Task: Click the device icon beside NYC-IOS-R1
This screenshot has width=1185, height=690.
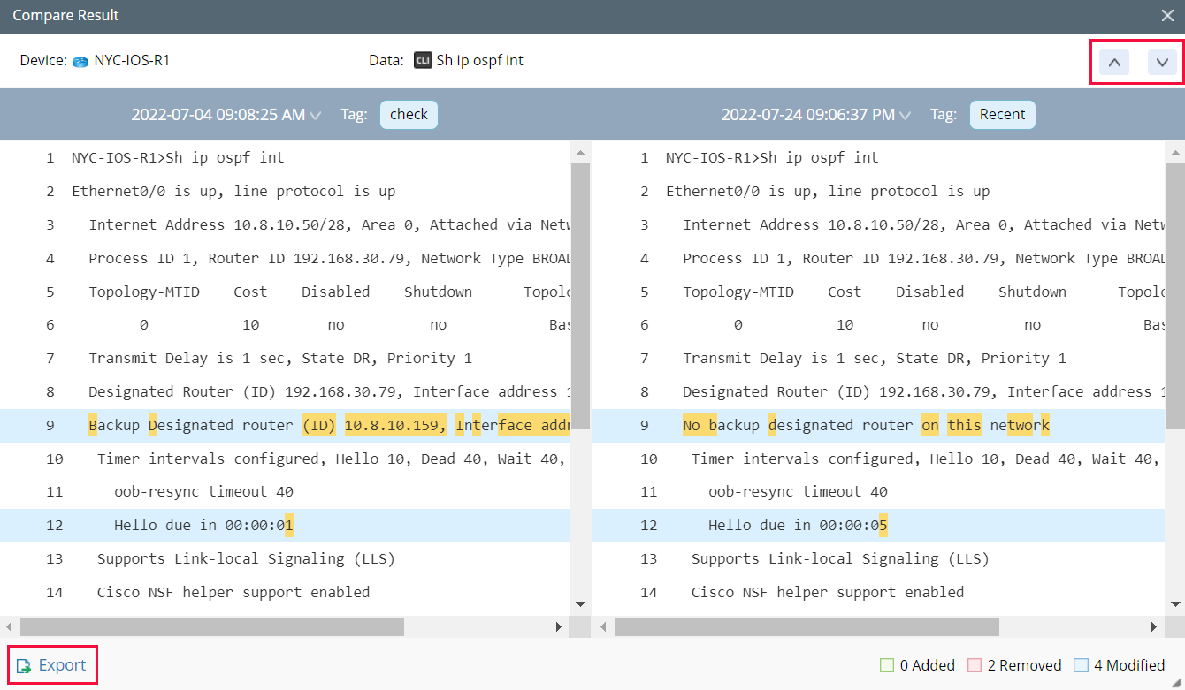Action: coord(79,60)
